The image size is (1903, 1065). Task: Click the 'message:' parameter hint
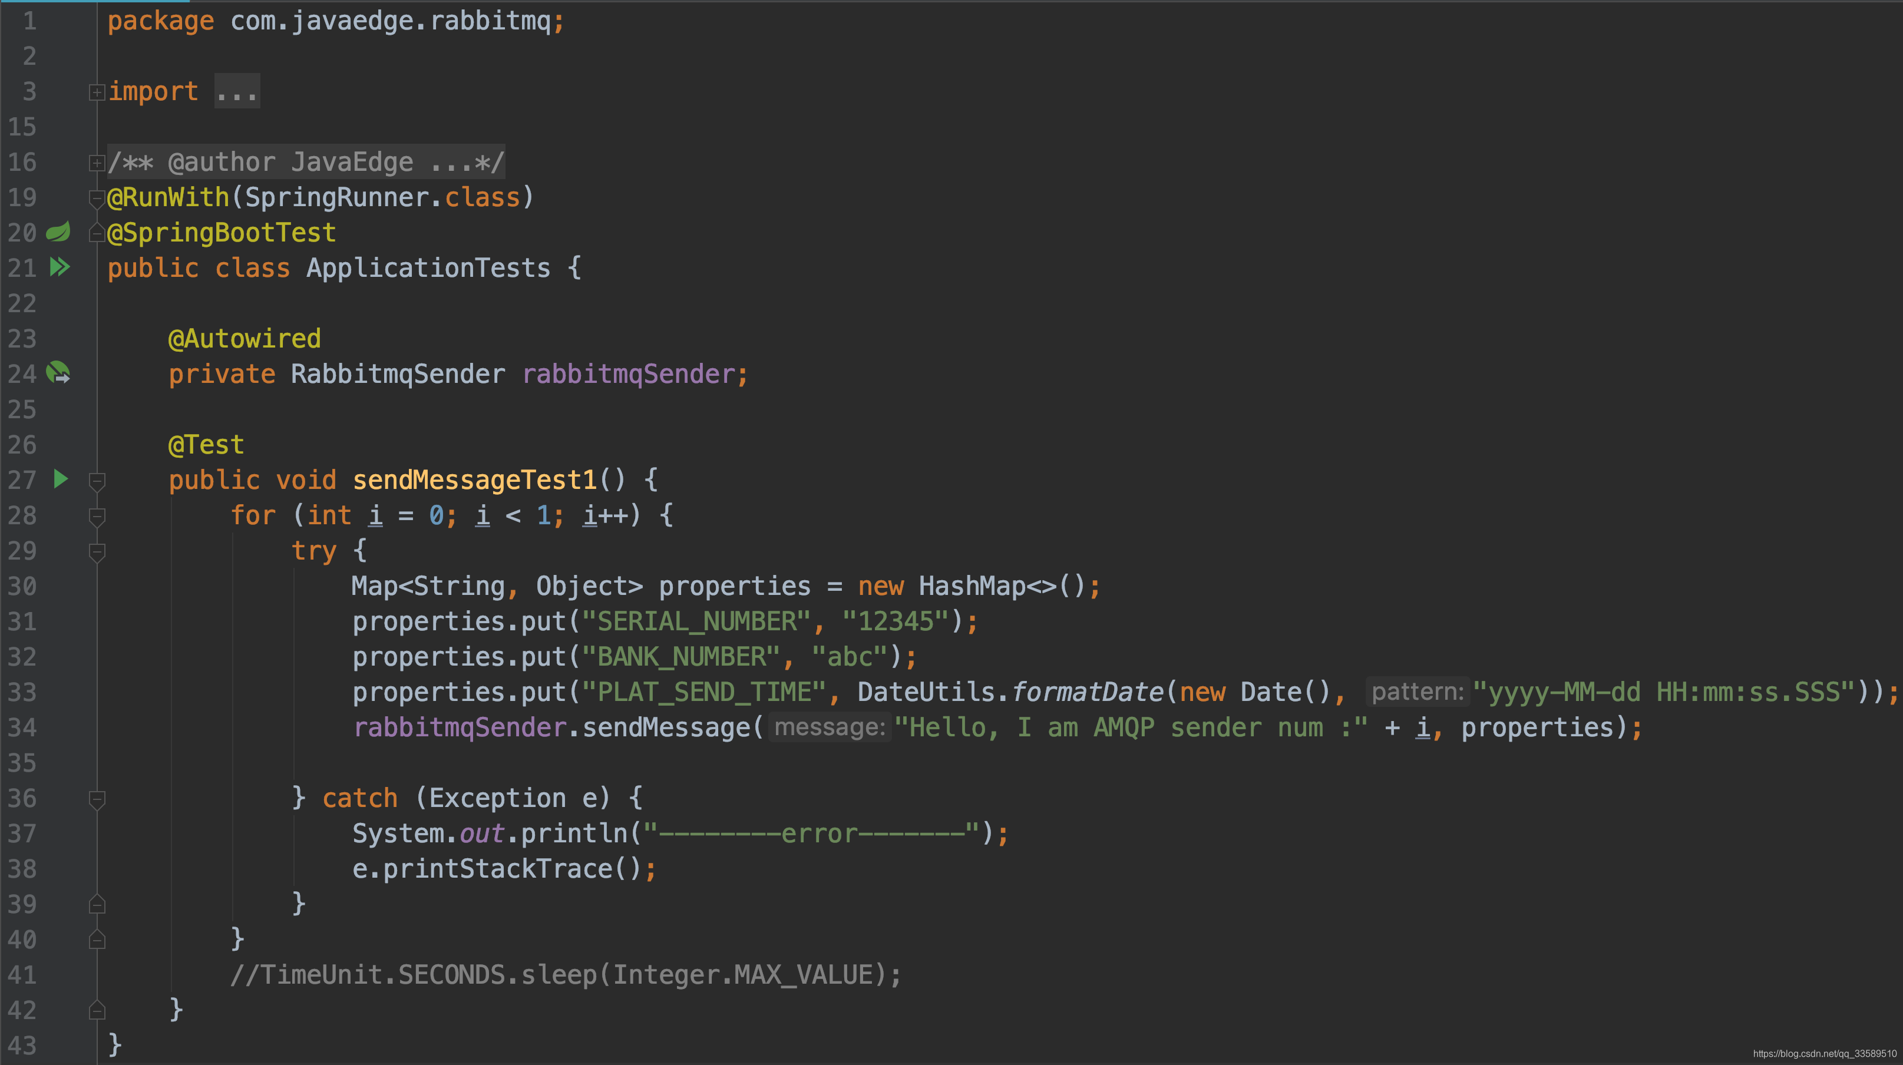(x=830, y=727)
